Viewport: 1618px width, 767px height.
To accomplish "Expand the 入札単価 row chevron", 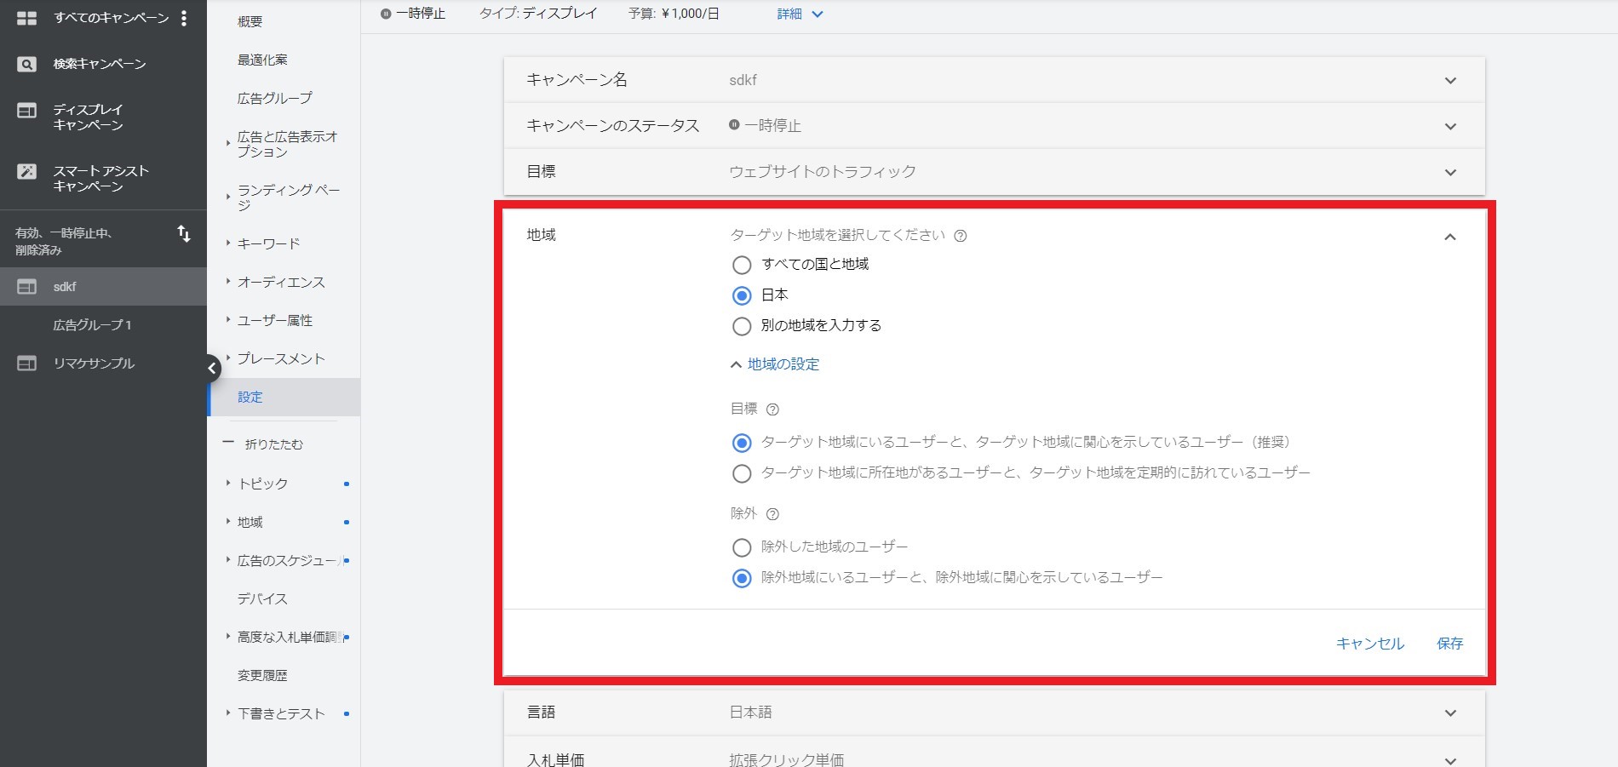I will (x=1450, y=760).
